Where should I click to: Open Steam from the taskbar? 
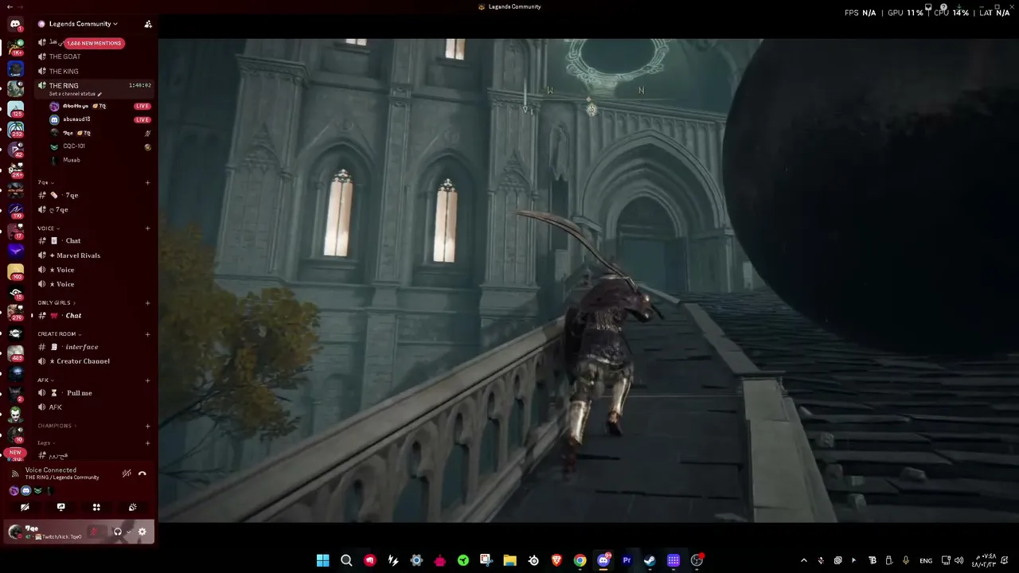(650, 560)
